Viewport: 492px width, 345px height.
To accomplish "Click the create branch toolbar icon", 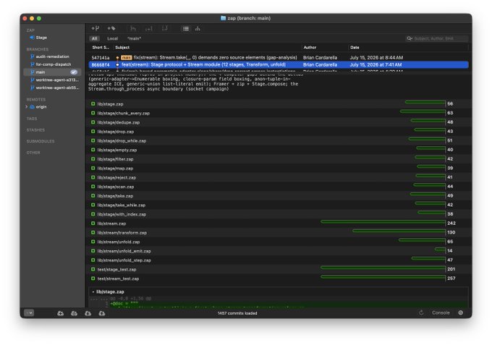I will tap(95, 28).
